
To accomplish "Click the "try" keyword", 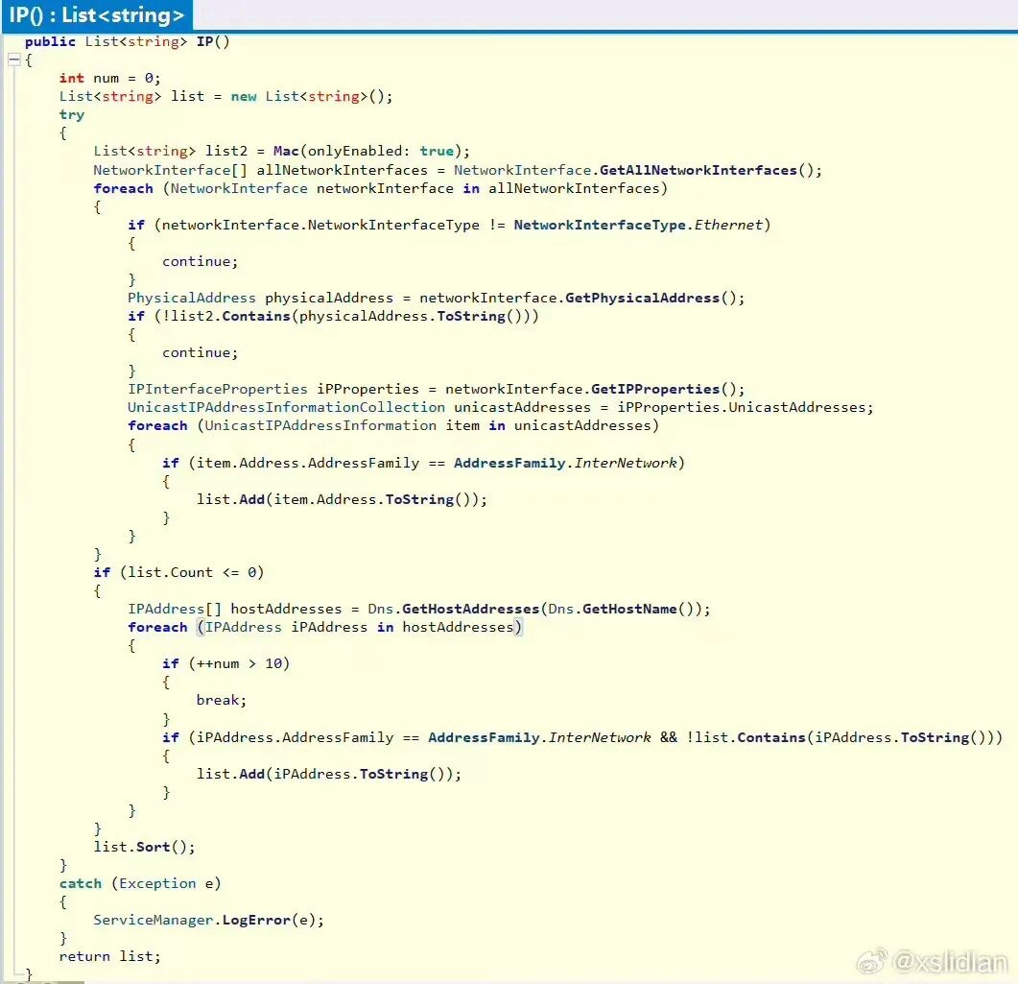I will [x=71, y=115].
